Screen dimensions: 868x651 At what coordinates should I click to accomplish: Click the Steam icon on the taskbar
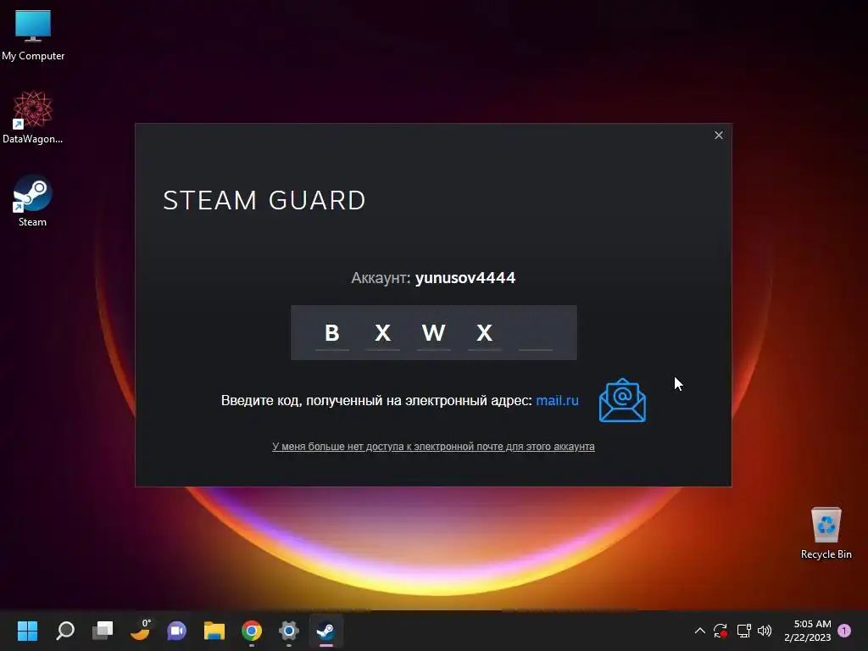326,631
